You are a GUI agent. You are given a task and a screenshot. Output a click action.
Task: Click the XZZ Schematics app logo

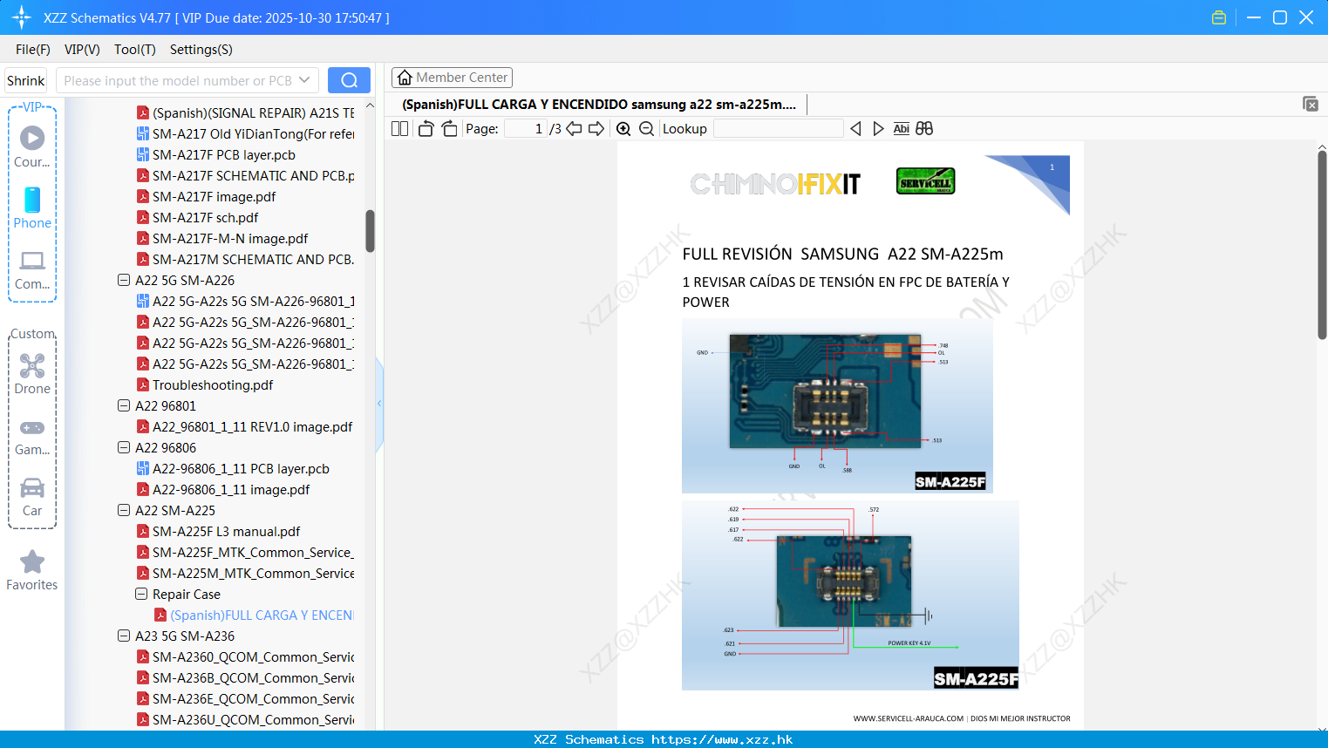click(x=22, y=17)
